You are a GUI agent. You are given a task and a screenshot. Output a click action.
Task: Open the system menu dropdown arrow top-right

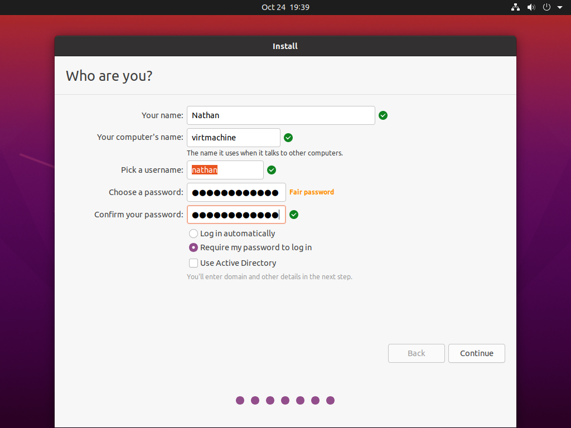click(560, 7)
